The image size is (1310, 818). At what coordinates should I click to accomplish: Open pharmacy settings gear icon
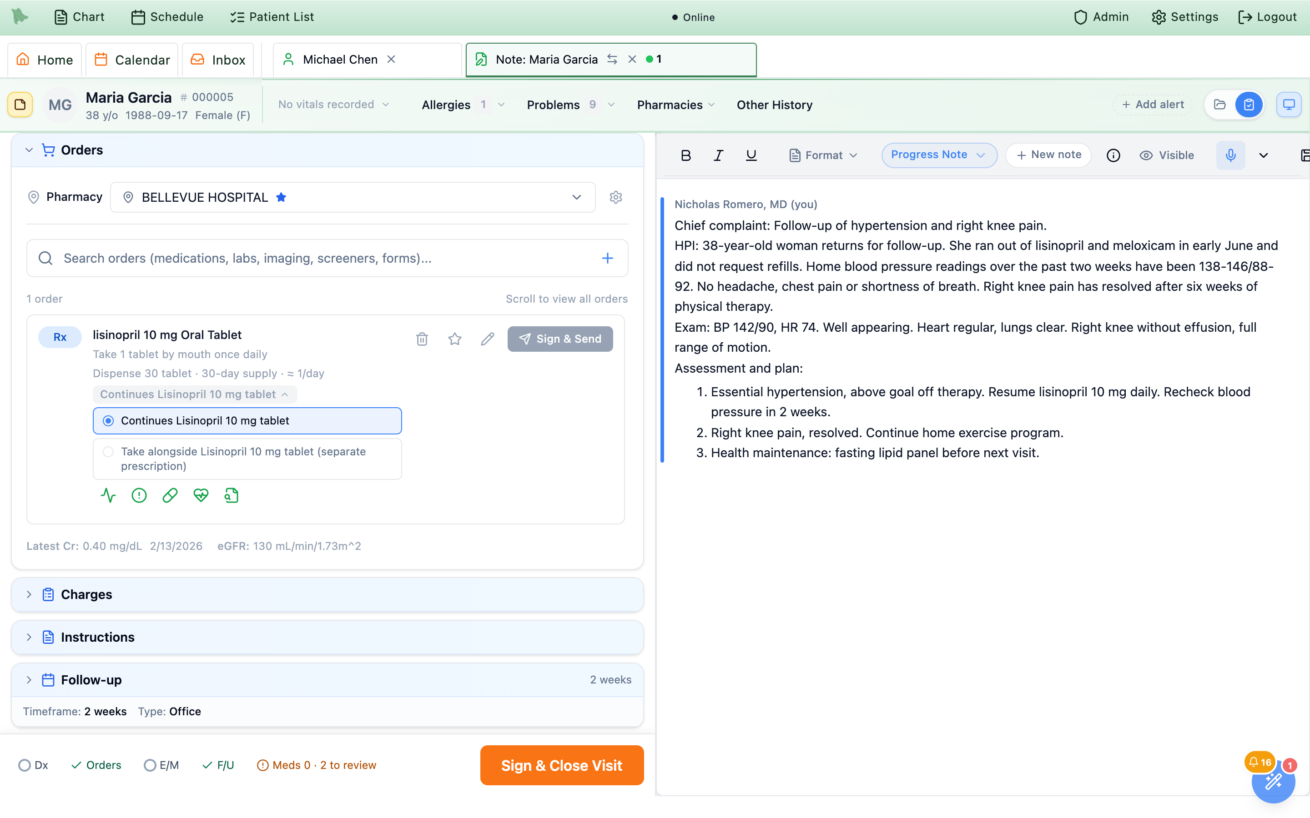tap(615, 197)
